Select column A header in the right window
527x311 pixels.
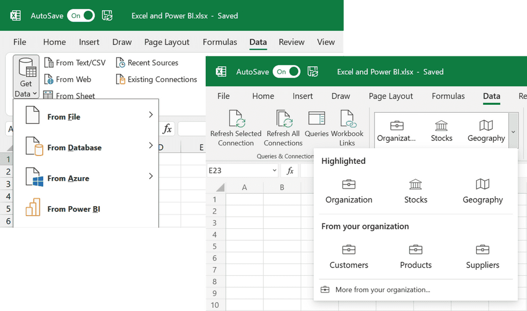244,188
